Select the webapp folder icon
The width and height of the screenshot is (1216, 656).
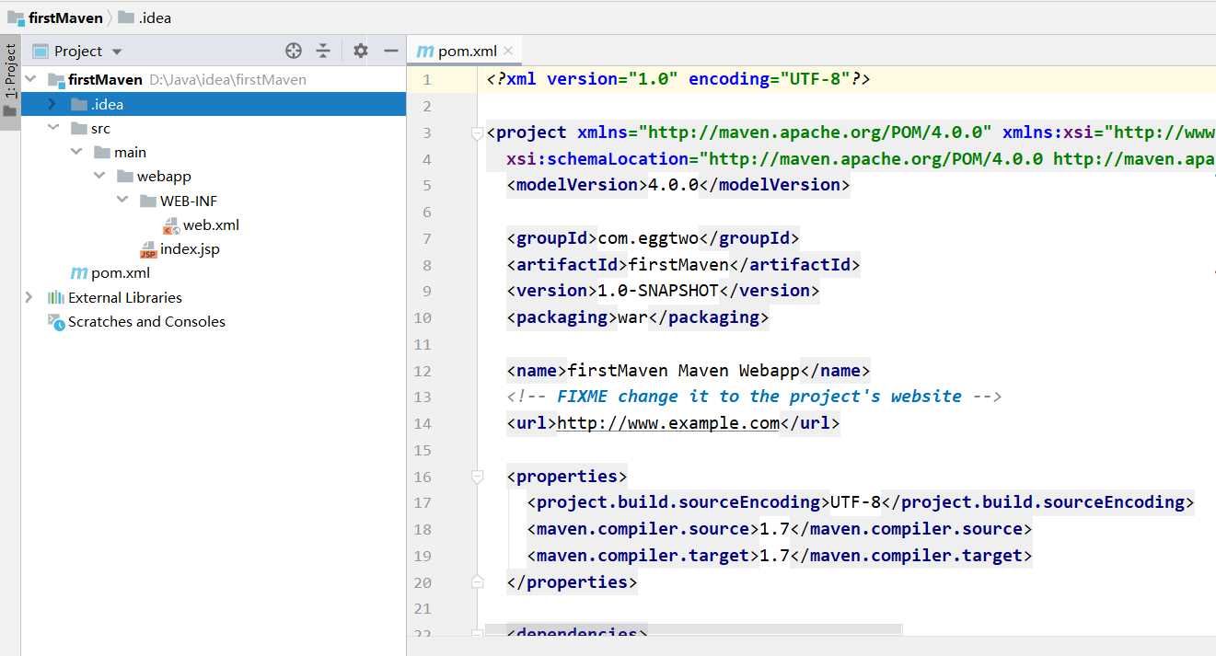(x=124, y=176)
